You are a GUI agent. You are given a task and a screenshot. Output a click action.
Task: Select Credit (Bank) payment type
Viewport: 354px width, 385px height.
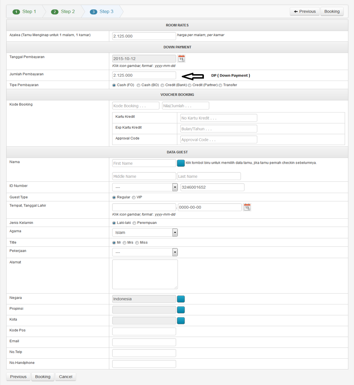163,85
